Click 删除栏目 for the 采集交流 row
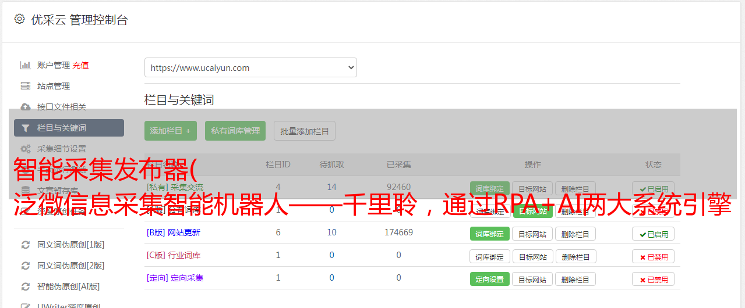The width and height of the screenshot is (745, 308). 575,189
